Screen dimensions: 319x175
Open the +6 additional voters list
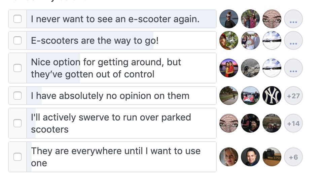(293, 157)
